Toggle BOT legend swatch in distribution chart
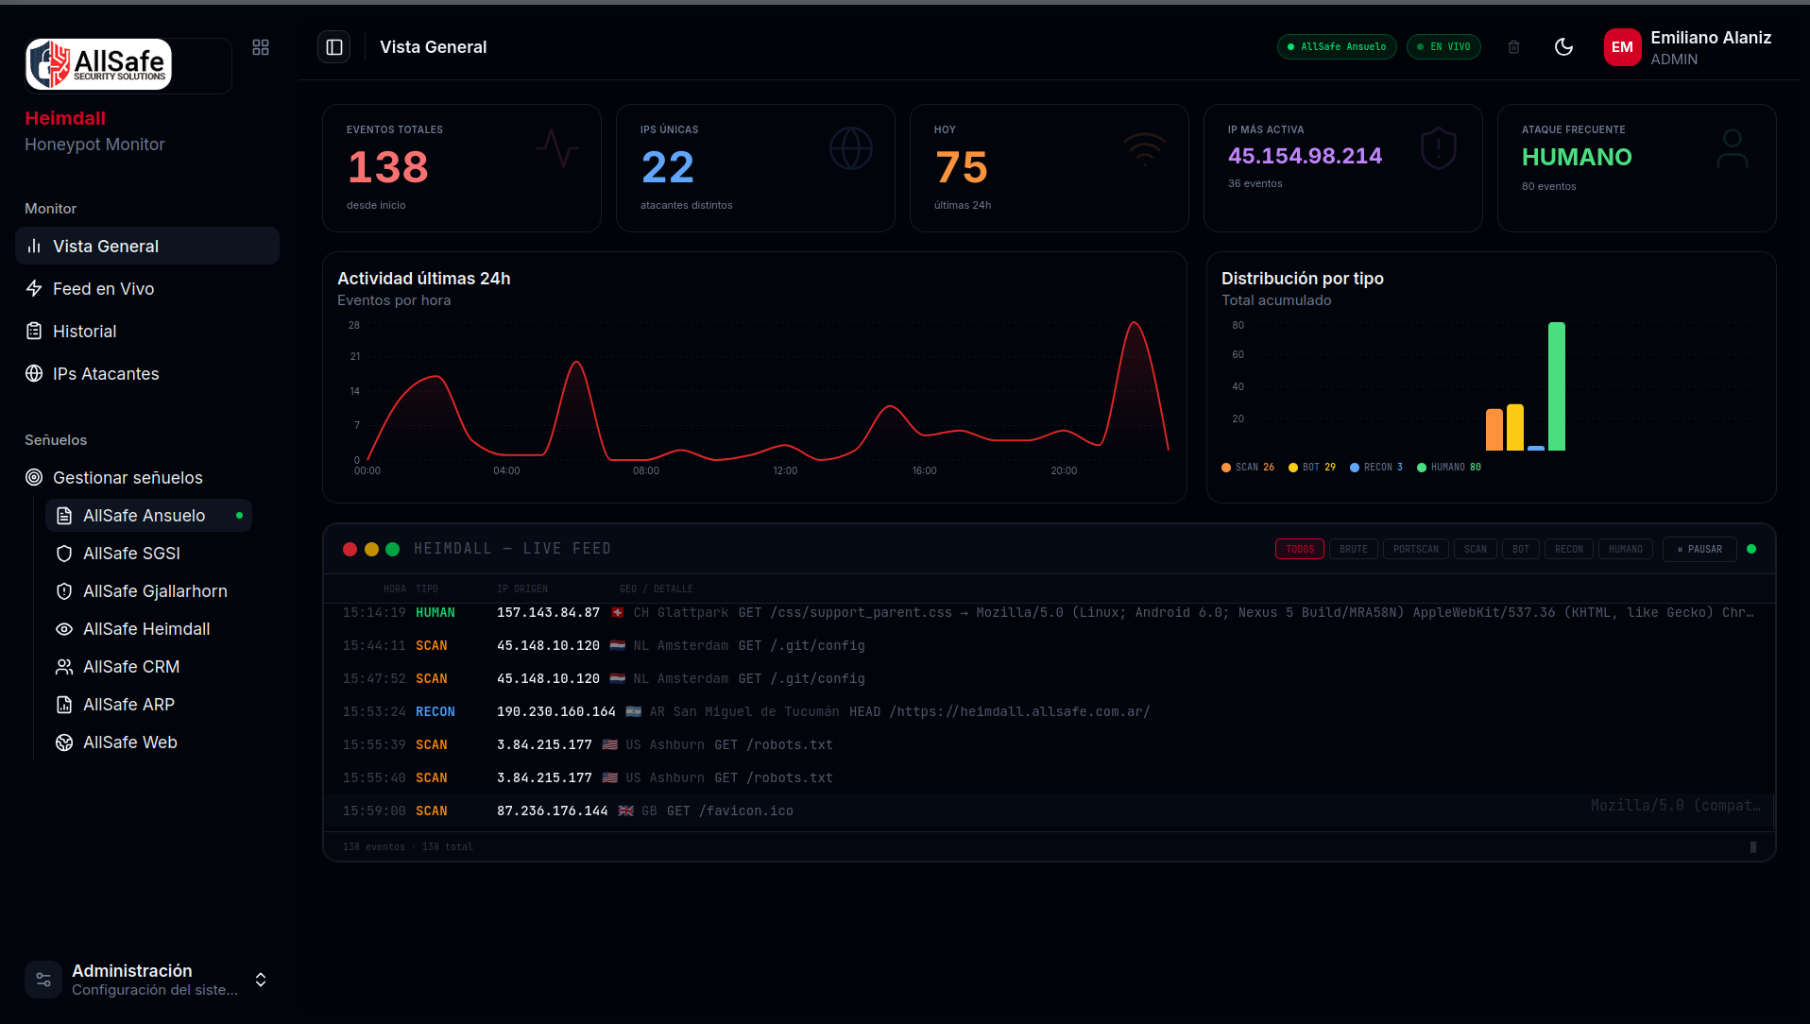 1293,468
